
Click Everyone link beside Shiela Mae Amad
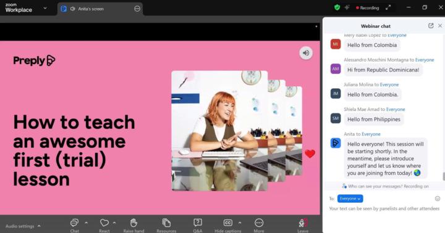[396, 109]
